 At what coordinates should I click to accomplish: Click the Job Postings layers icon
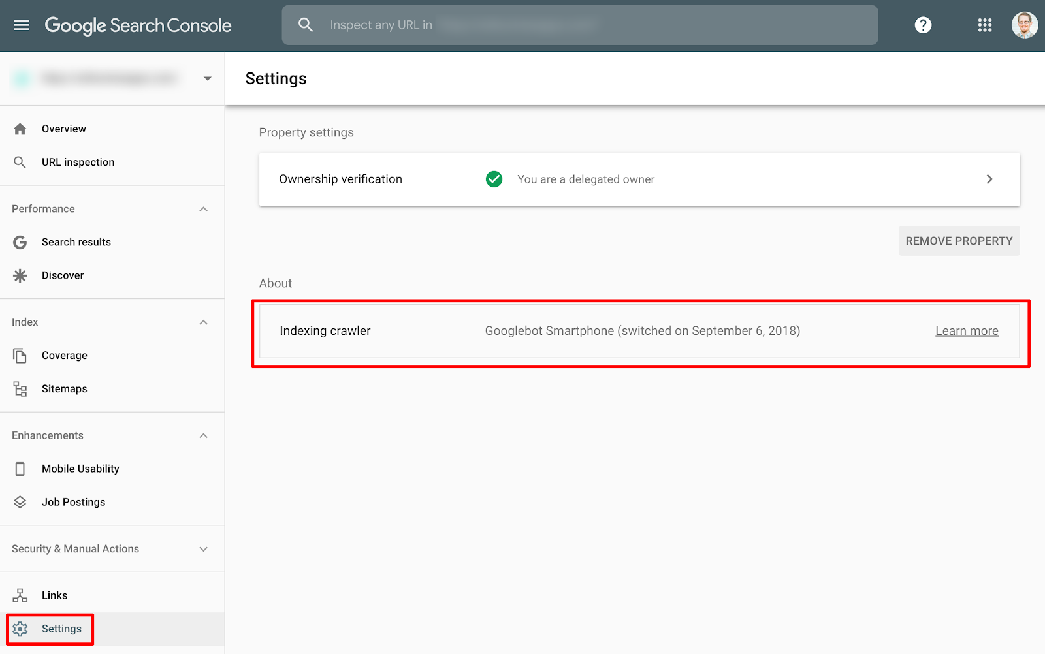point(20,502)
